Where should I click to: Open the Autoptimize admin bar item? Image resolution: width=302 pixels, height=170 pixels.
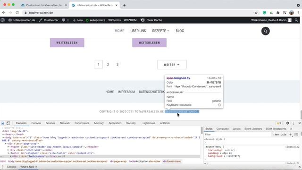coord(95,20)
